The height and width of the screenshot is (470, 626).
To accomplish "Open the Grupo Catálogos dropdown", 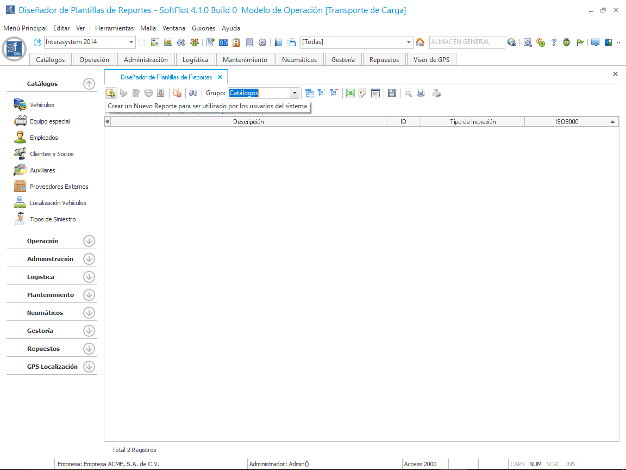I will [x=294, y=93].
